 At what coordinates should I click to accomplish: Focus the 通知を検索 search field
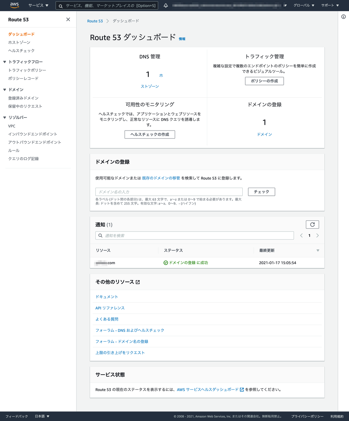(x=195, y=235)
